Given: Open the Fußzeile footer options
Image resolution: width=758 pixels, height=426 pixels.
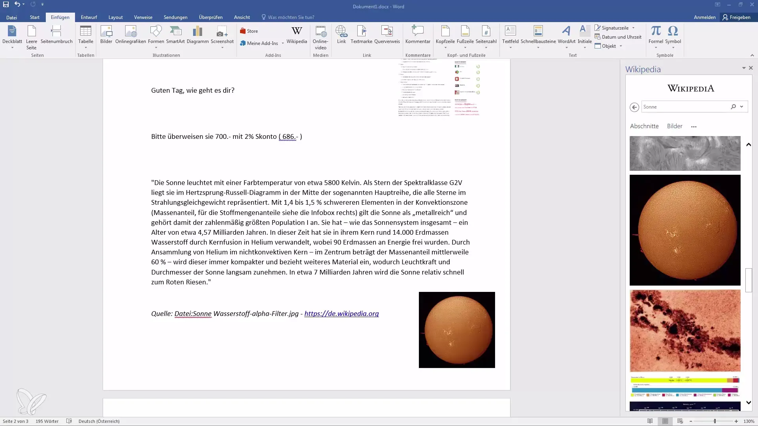Looking at the screenshot, I should (465, 37).
